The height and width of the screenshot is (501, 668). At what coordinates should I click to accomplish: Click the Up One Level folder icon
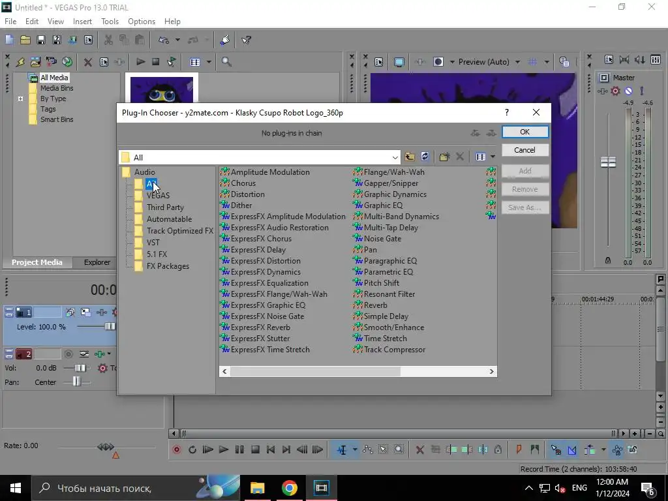(x=410, y=157)
